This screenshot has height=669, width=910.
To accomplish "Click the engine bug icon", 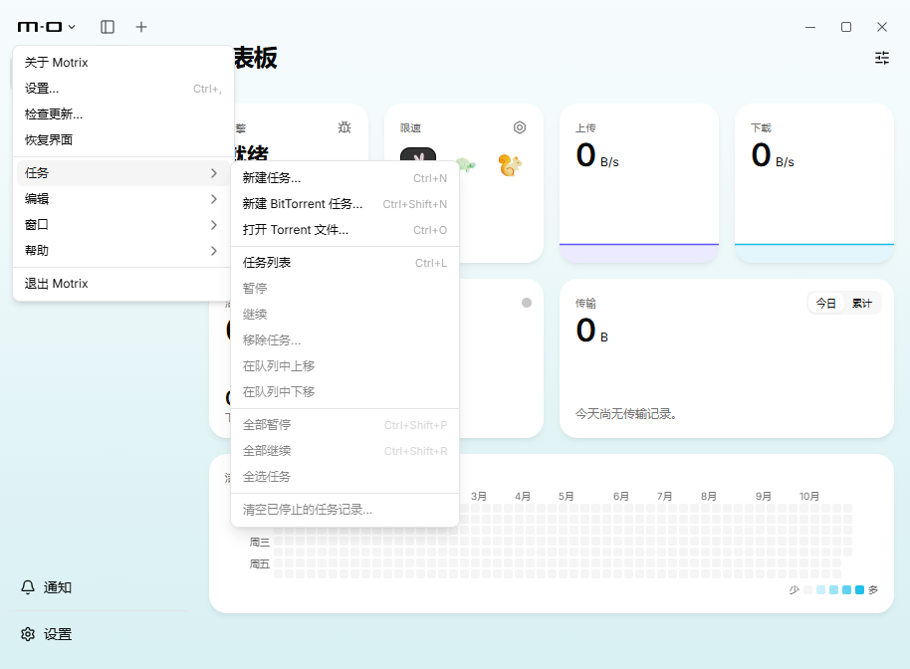I will point(344,127).
